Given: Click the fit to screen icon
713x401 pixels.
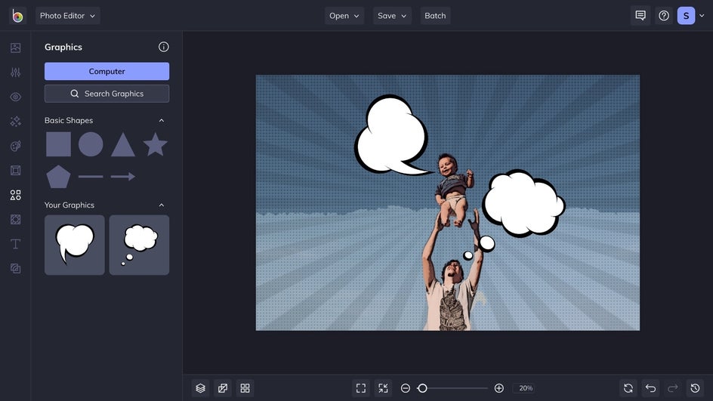Looking at the screenshot, I should (x=361, y=388).
